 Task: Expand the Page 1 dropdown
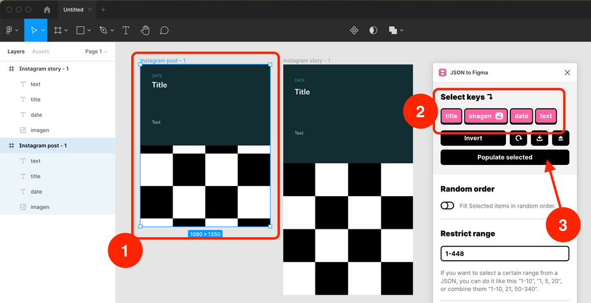point(97,51)
